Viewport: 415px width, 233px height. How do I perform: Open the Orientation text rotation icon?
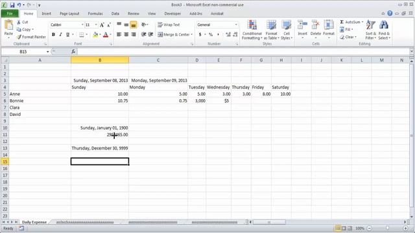(143, 25)
